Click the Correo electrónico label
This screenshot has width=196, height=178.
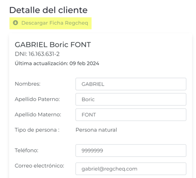point(40,165)
